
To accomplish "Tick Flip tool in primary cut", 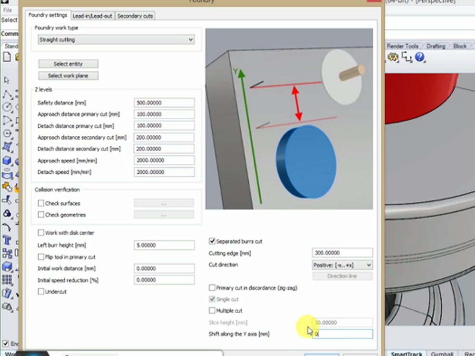I will (x=41, y=257).
